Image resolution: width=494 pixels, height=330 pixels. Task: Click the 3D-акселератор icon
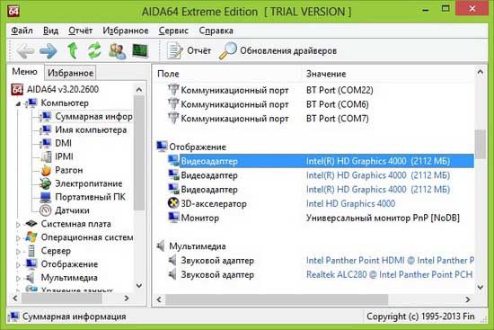pos(173,203)
